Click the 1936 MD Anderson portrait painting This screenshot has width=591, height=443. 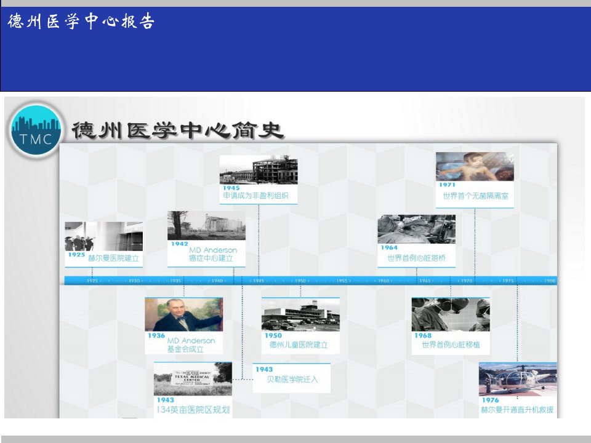(184, 314)
